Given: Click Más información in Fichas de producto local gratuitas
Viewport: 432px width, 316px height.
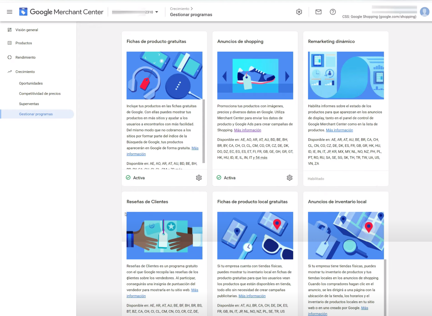Looking at the screenshot, I should point(252,296).
